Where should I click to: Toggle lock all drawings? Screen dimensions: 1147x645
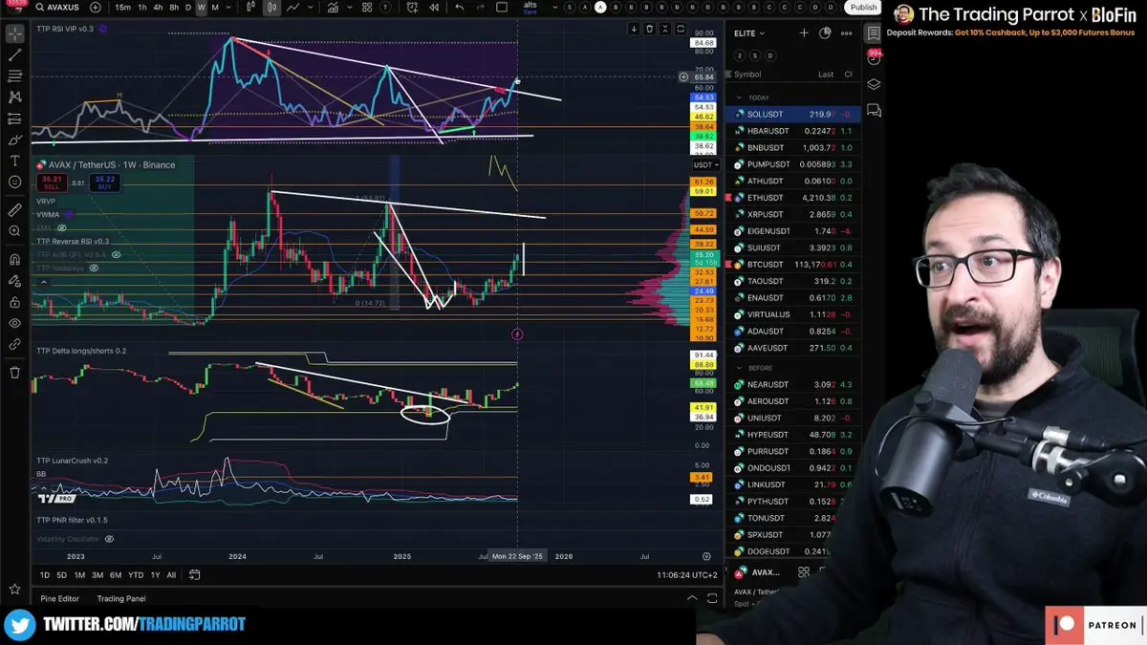point(15,301)
